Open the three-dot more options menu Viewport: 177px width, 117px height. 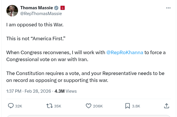click(x=168, y=8)
